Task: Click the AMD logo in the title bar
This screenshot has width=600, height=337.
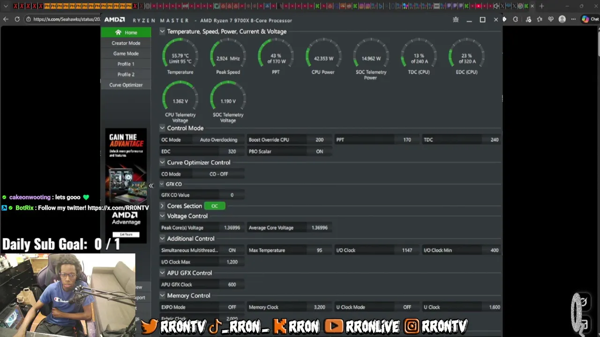Action: tap(114, 20)
